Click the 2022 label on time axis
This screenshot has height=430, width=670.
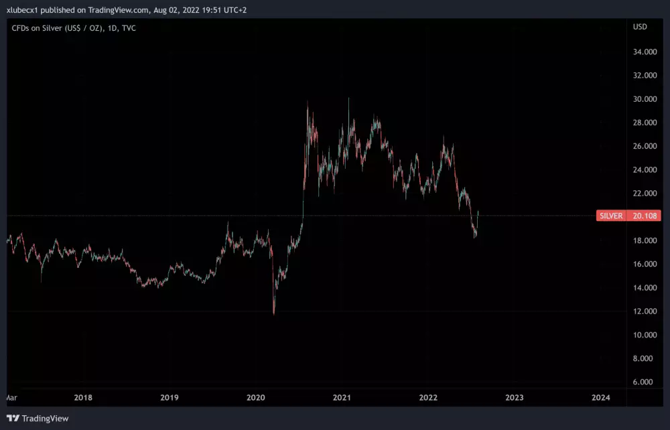pyautogui.click(x=429, y=398)
